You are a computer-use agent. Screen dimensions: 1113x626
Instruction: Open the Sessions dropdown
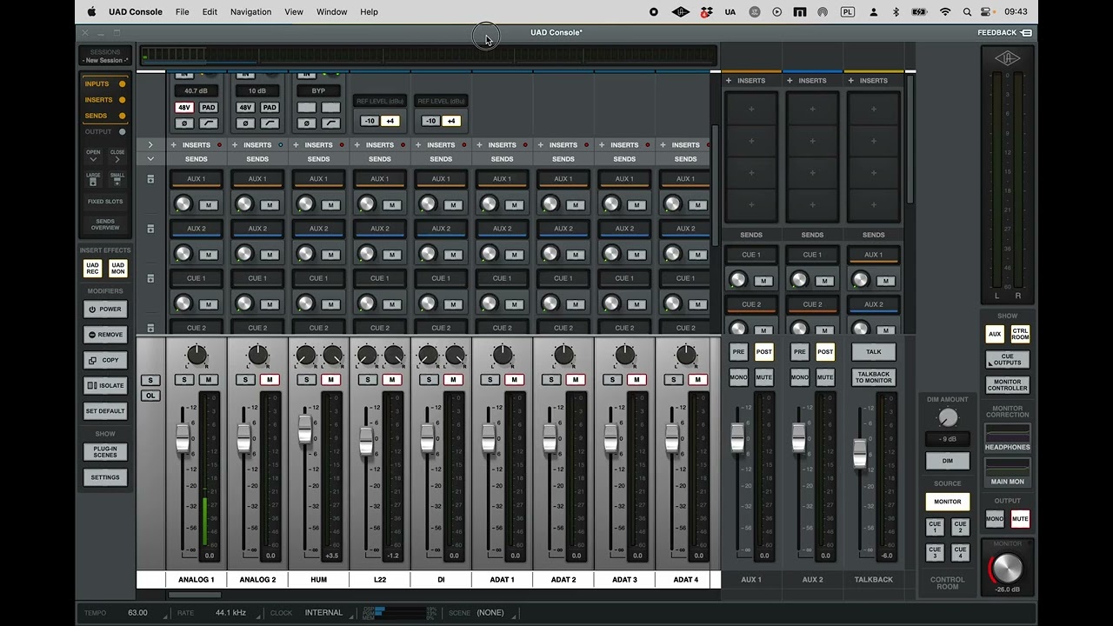[x=105, y=57]
